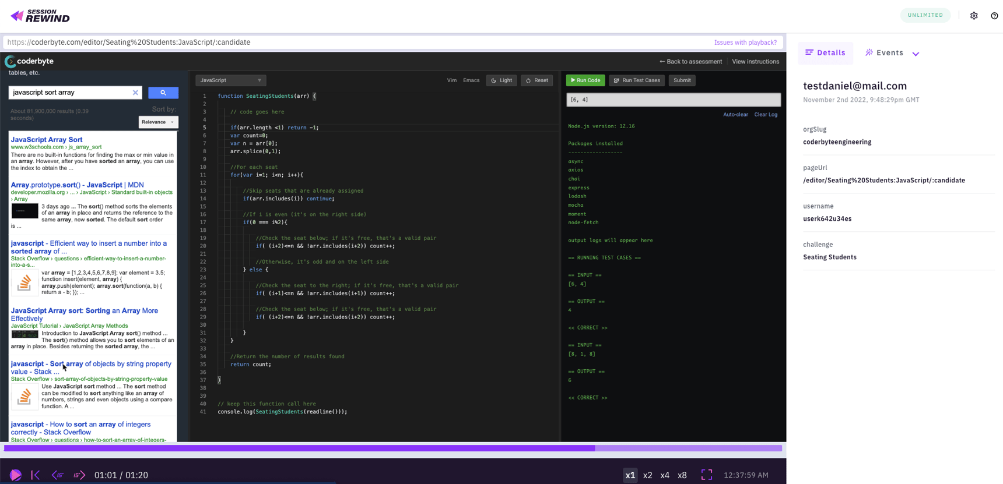The image size is (1003, 484).
Task: Open the JavaScript language dropdown
Action: 230,80
